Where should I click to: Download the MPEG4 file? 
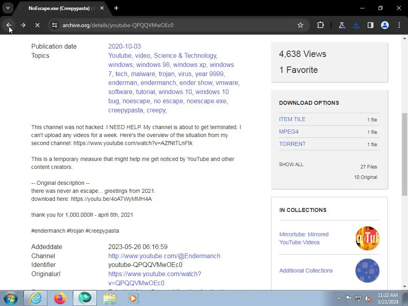pos(288,131)
